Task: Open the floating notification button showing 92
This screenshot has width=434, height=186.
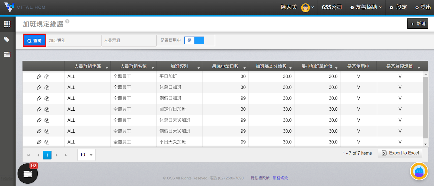Action: pos(28,174)
